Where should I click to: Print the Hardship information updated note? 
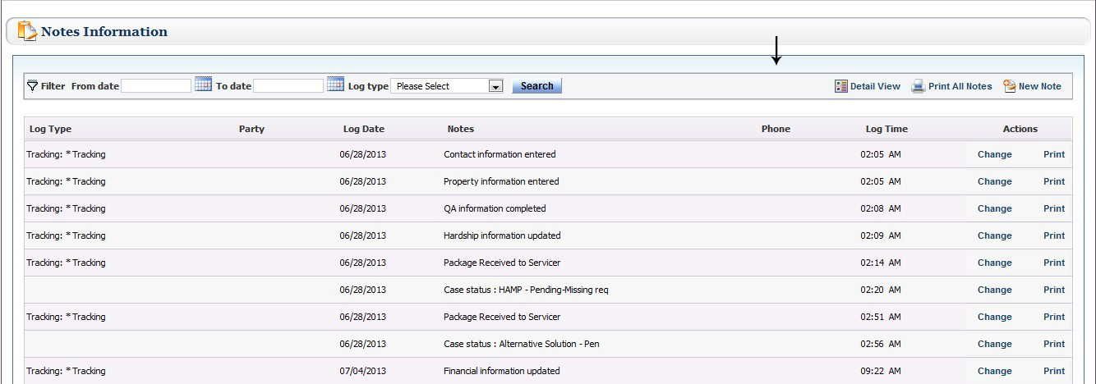click(x=1054, y=235)
